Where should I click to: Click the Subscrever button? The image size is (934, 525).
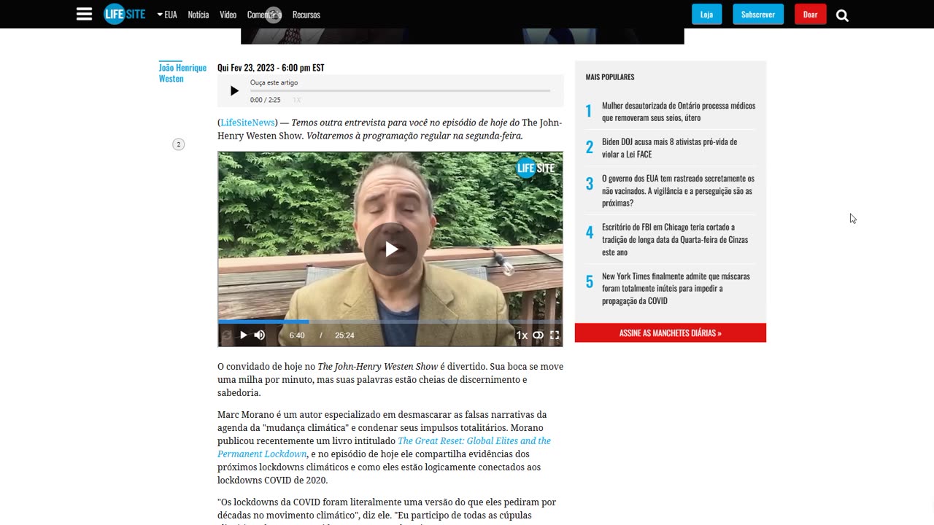[x=758, y=15]
